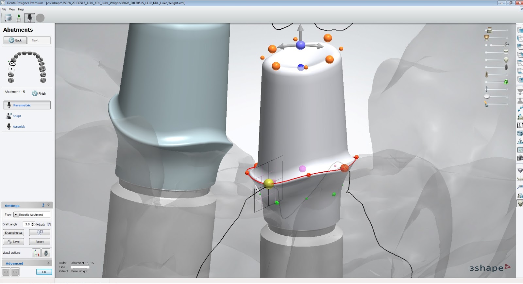Select a tooth in the dental arch diagram
The image size is (523, 284).
click(x=27, y=67)
